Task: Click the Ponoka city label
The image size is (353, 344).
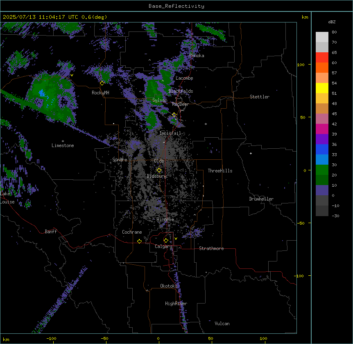Action: [x=197, y=56]
